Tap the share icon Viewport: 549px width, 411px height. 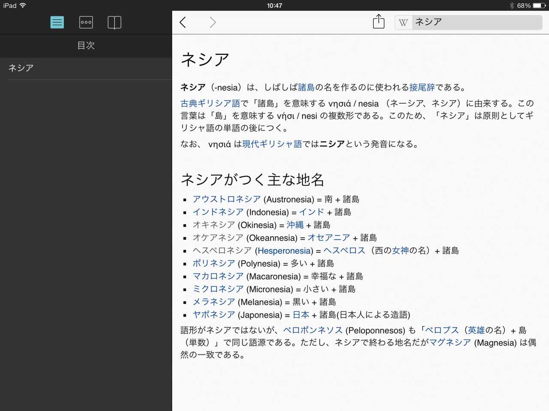[x=378, y=21]
